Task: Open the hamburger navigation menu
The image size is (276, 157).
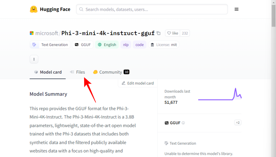Action: [x=236, y=9]
